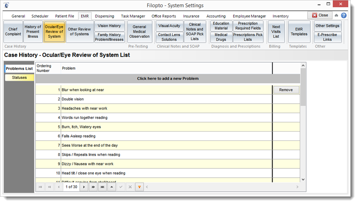Click the horizontal scroll left arrow
358x204 pixels.
[x=147, y=187]
